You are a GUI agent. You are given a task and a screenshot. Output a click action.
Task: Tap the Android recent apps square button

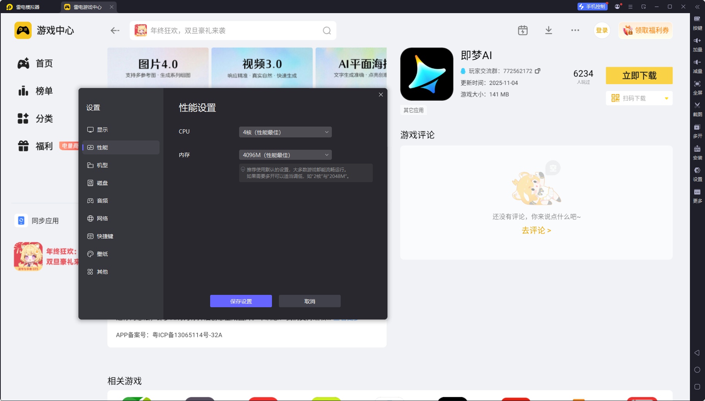click(x=697, y=387)
